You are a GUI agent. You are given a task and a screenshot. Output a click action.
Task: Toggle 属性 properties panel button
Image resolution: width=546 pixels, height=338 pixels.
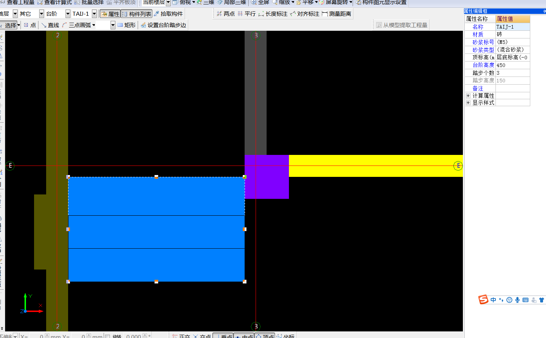click(110, 14)
